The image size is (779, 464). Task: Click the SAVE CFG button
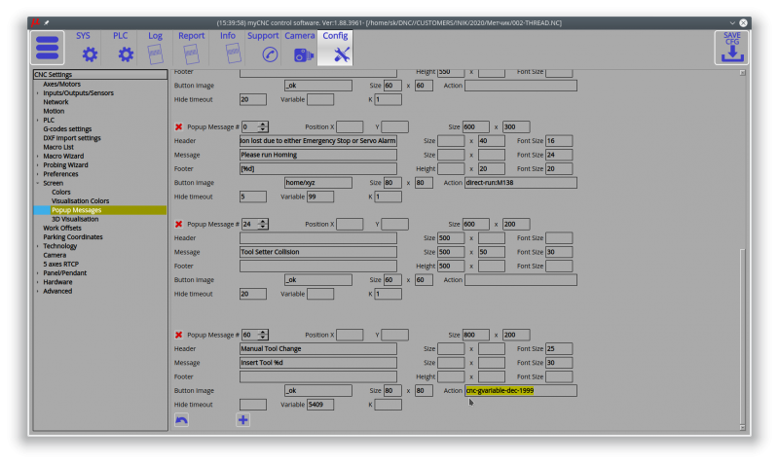click(x=731, y=48)
